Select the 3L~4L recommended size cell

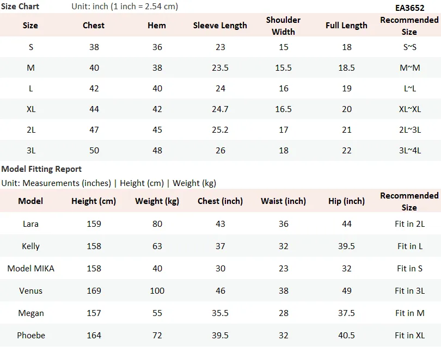point(410,150)
